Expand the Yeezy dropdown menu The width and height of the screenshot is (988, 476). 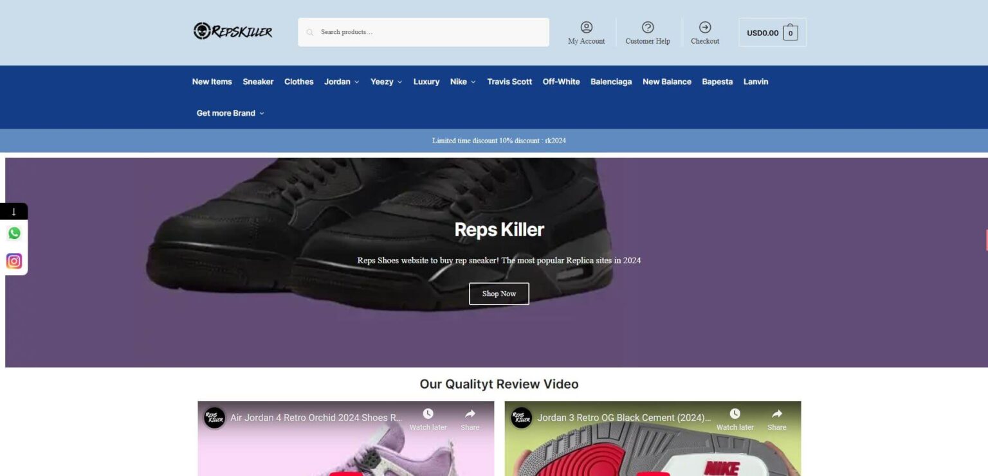(x=385, y=82)
